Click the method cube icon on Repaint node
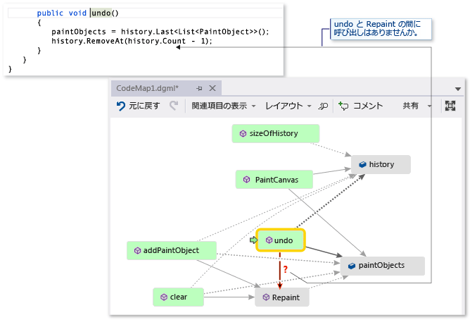 click(266, 297)
